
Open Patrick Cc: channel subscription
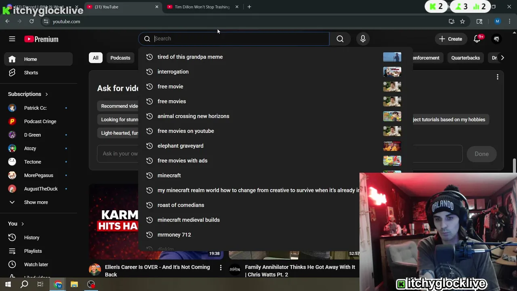pos(39,108)
